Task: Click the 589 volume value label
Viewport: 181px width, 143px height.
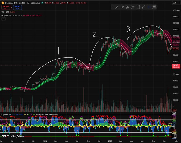Action: (x=174, y=110)
